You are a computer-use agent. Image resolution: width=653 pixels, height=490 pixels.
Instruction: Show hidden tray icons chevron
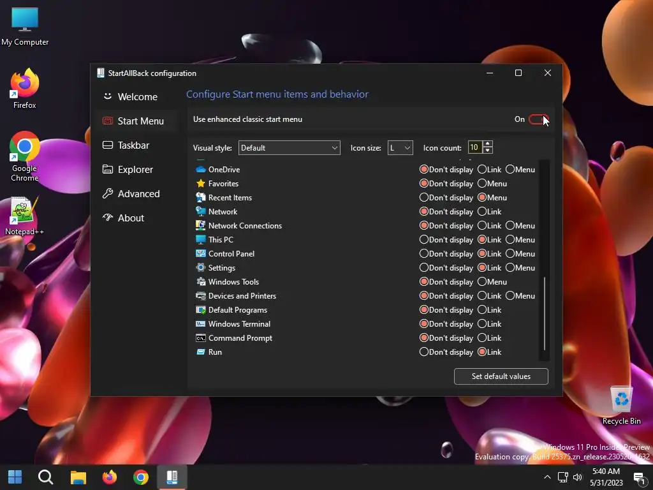[547, 477]
